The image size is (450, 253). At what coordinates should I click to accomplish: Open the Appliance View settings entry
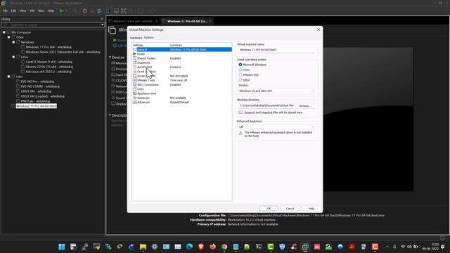coord(147,93)
